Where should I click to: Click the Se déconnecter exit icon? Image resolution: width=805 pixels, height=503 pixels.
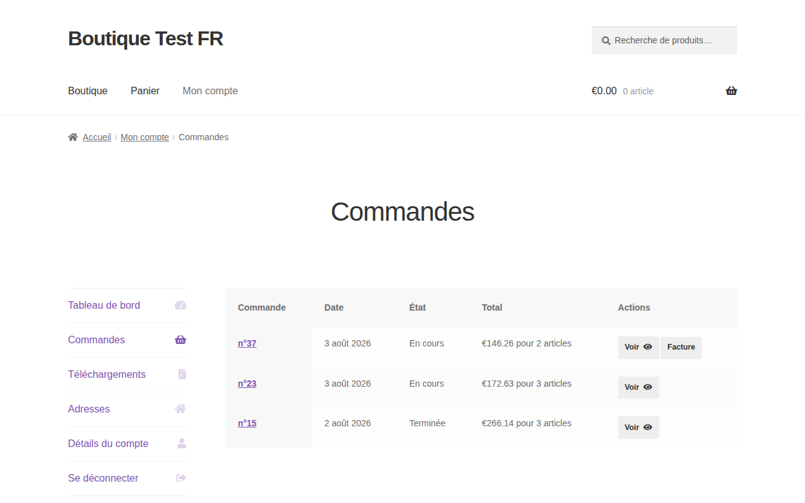click(181, 478)
